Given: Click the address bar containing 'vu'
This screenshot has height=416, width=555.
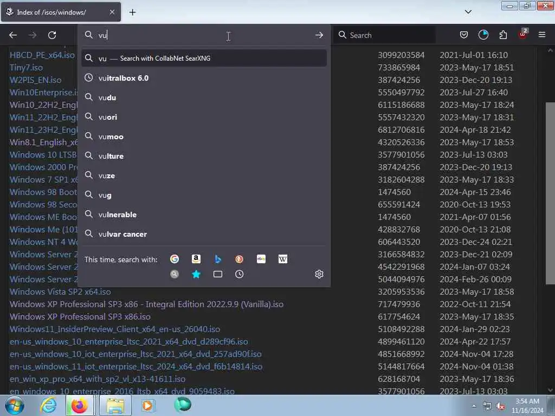Looking at the screenshot, I should click(x=204, y=35).
